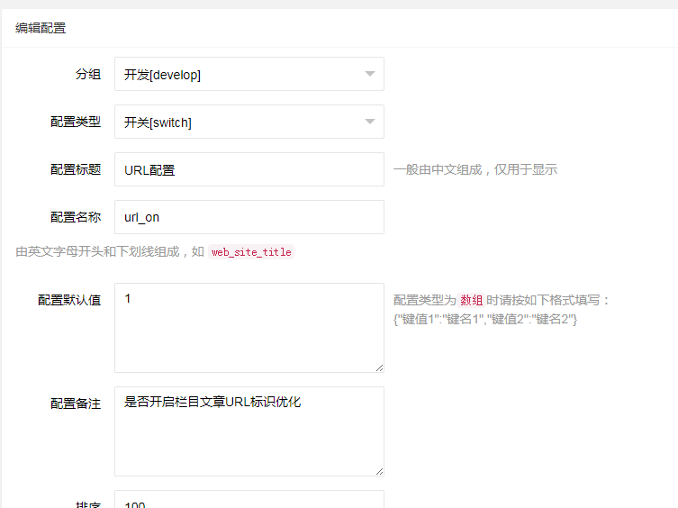This screenshot has height=508, width=678.
Task: Click inside the 配置备注 text area
Action: [x=249, y=431]
